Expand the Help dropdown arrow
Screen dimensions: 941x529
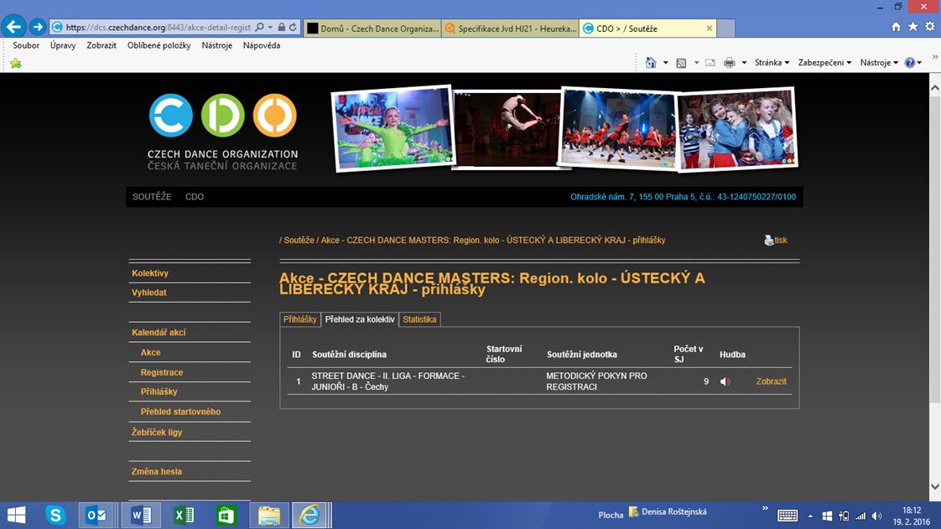(x=919, y=63)
